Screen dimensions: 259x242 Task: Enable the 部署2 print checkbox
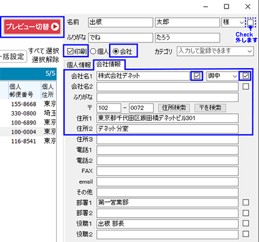(246, 213)
